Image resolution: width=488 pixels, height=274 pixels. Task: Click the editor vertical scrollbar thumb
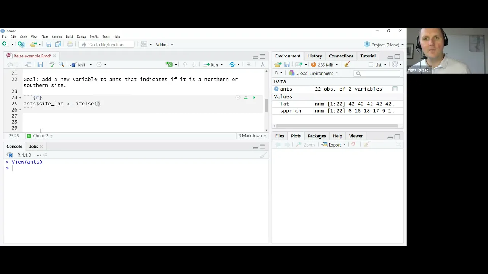tap(266, 105)
